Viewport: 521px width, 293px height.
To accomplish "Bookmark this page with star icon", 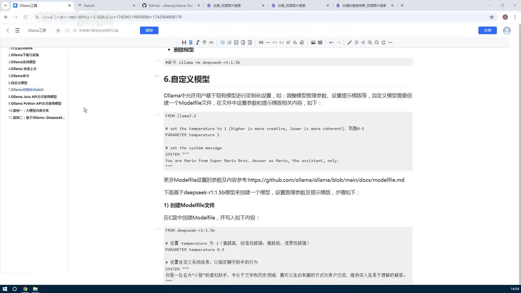I will [x=492, y=17].
